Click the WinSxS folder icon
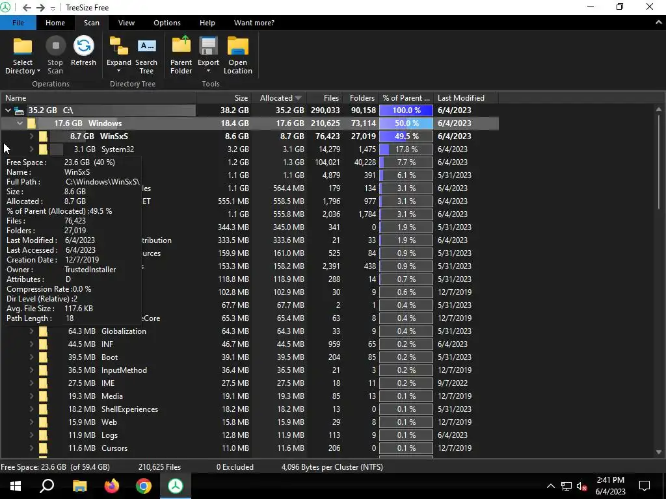Image resolution: width=666 pixels, height=499 pixels. point(44,136)
